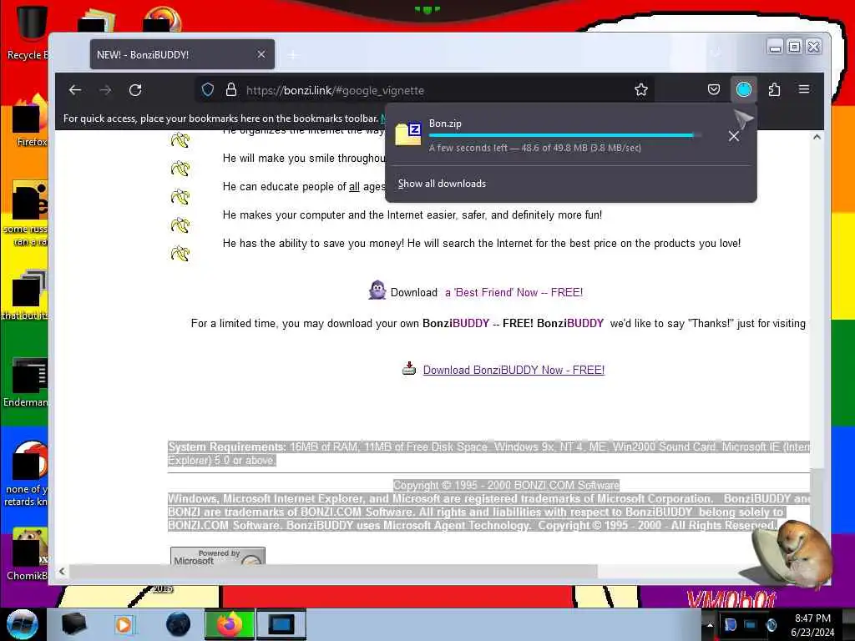Viewport: 855px width, 641px height.
Task: Click the hamster figure in the corner
Action: 795,554
